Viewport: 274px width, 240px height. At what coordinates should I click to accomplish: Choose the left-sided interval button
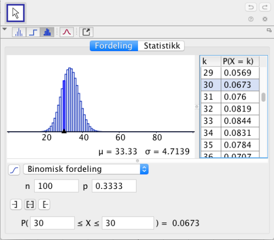point(16,204)
